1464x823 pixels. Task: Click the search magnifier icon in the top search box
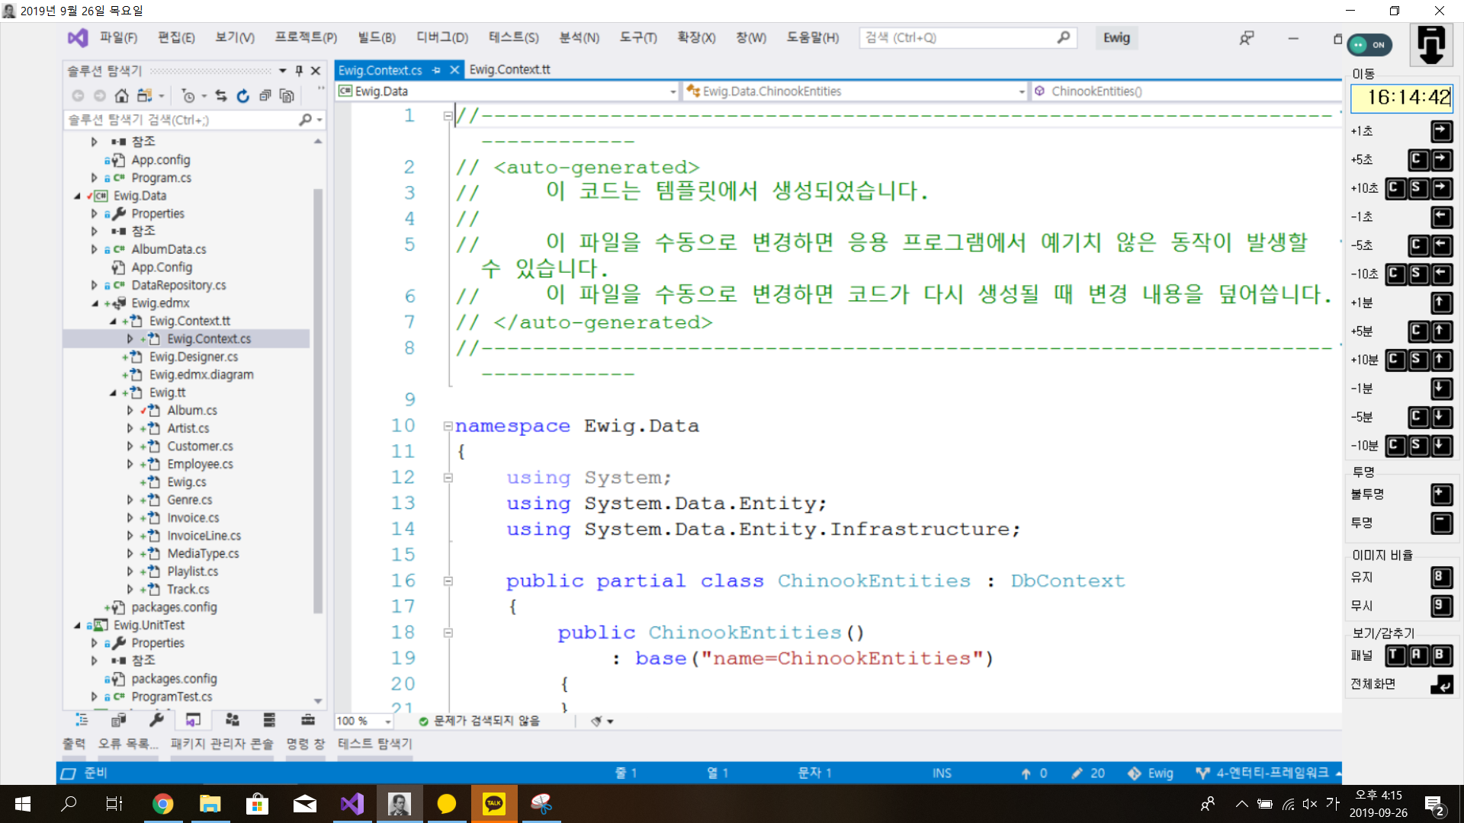[x=1063, y=37]
